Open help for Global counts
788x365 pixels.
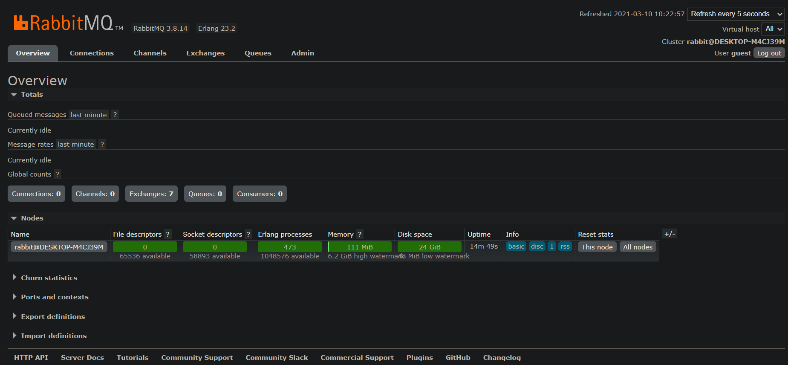click(x=58, y=174)
